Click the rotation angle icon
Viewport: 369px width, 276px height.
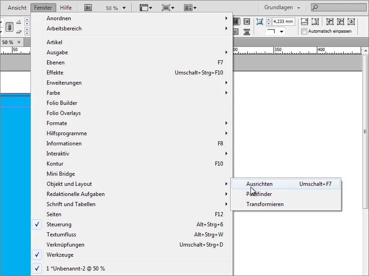pyautogui.click(x=18, y=22)
